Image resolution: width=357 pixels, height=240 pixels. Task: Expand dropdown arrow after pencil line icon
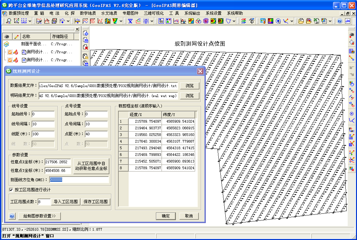[x=292, y=21]
